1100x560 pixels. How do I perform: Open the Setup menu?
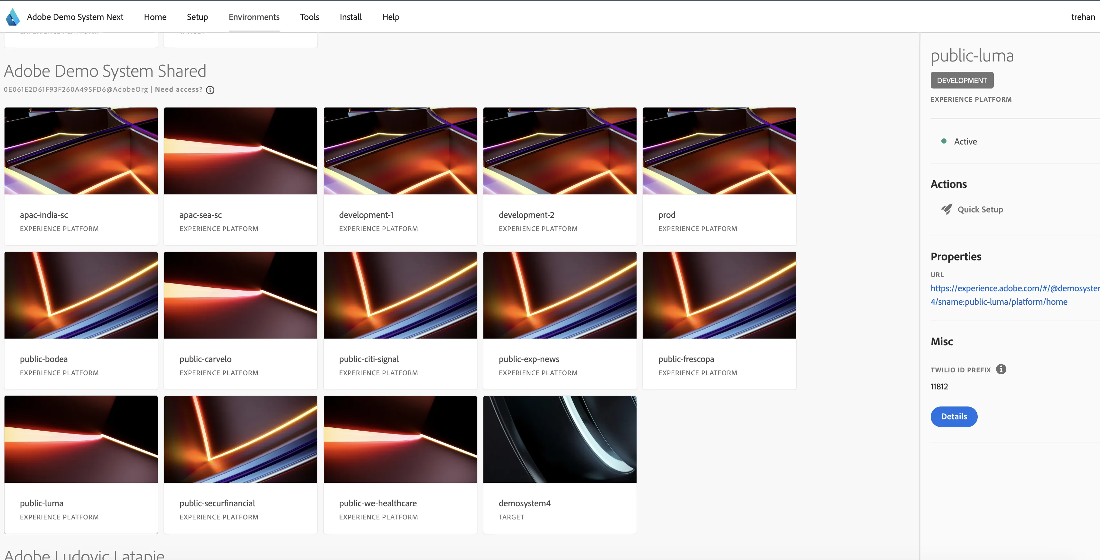coord(197,17)
